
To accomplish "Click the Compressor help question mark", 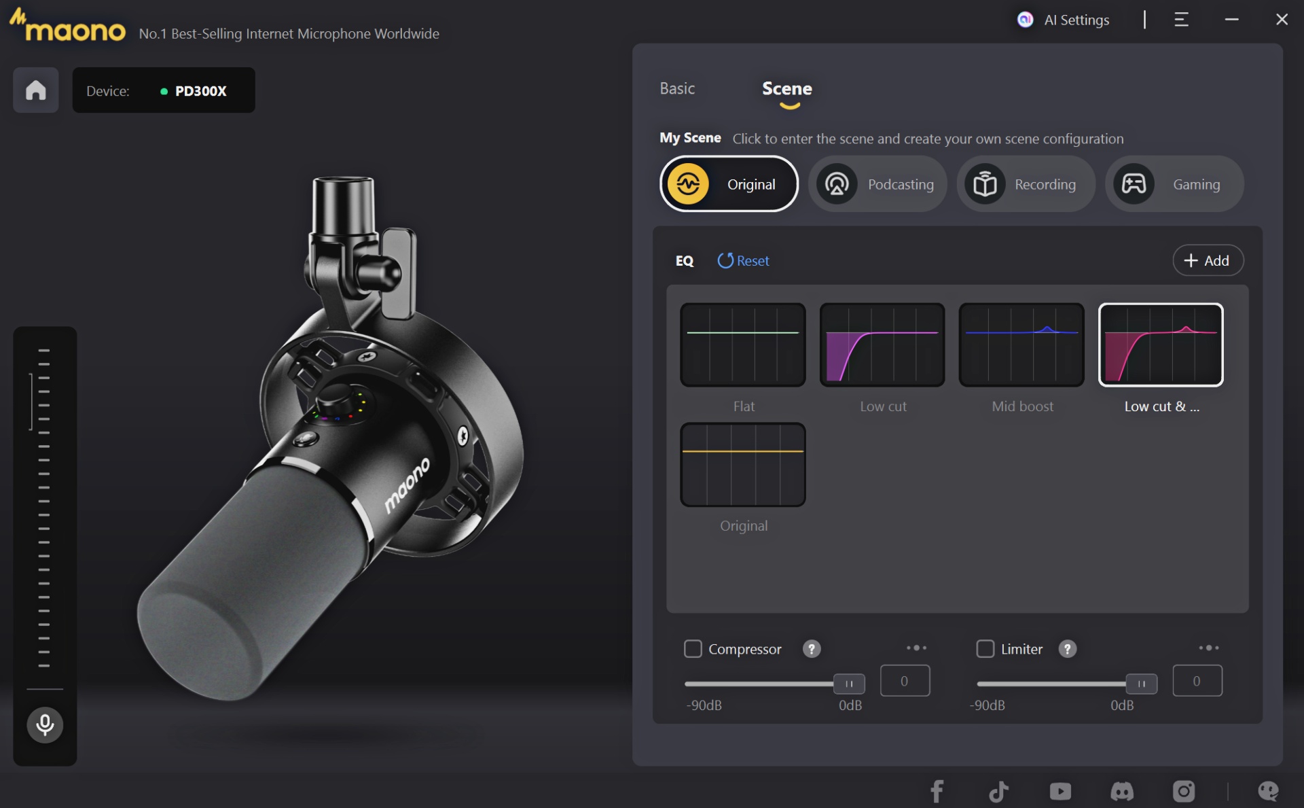I will pos(812,649).
